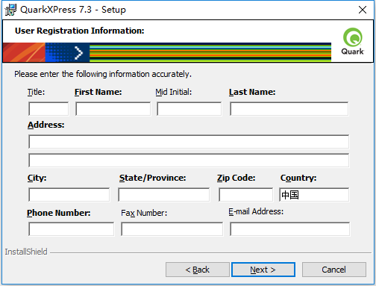The image size is (376, 286).
Task: Click the 'First Name:' label
Action: tap(98, 92)
